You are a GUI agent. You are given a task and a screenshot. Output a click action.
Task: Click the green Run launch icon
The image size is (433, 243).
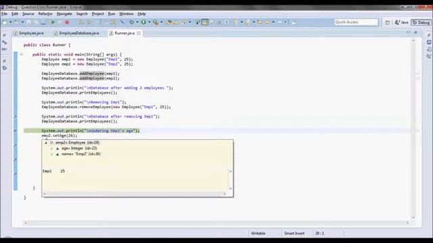pyautogui.click(x=143, y=22)
